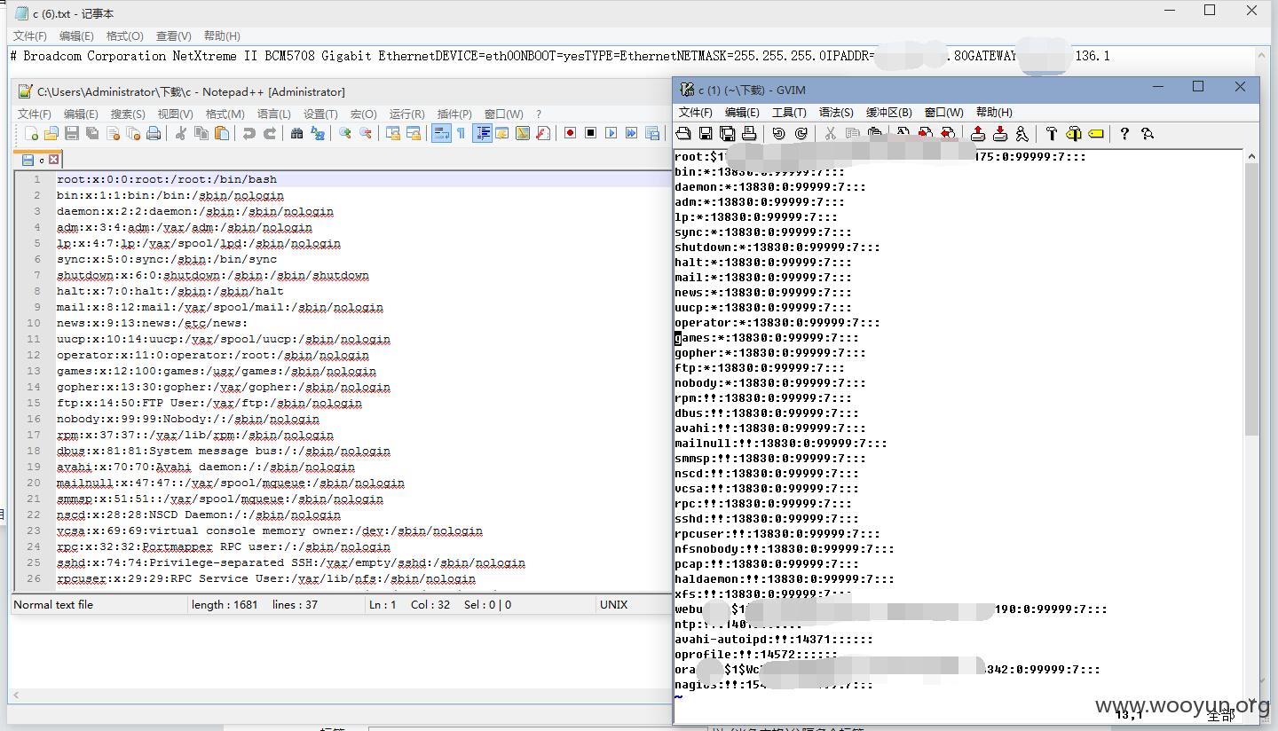Toggle Show all characters pilcrow in Notepad++
This screenshot has width=1278, height=731.
click(x=461, y=133)
